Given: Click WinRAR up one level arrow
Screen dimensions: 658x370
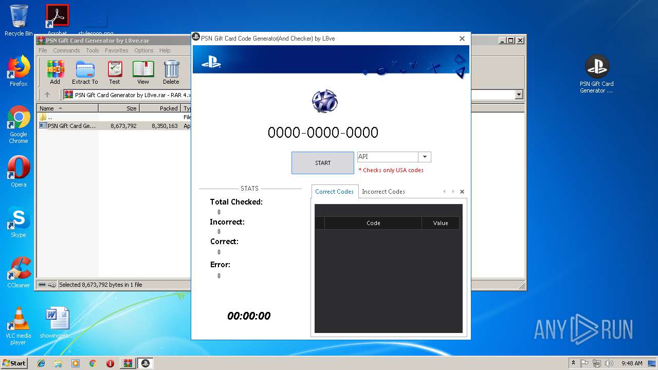Looking at the screenshot, I should 47,95.
